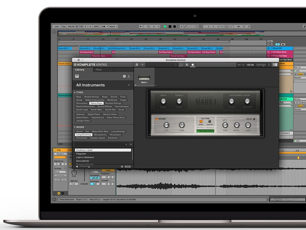Toggle the REVERB on/off LED
Screen dimensions: 306x230
(x=157, y=119)
